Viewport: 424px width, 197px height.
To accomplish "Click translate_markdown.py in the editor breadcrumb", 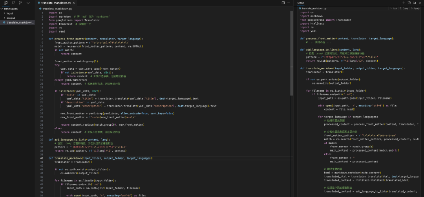I will pos(57,9).
